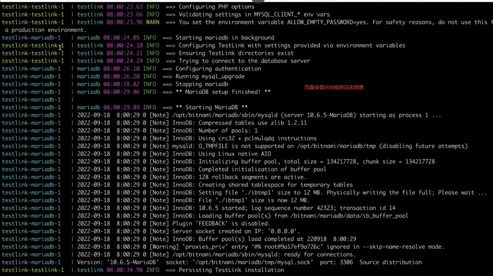Select the 08:00:24.05 mariadb timestamp
This screenshot has width=493, height=276.
point(122,38)
